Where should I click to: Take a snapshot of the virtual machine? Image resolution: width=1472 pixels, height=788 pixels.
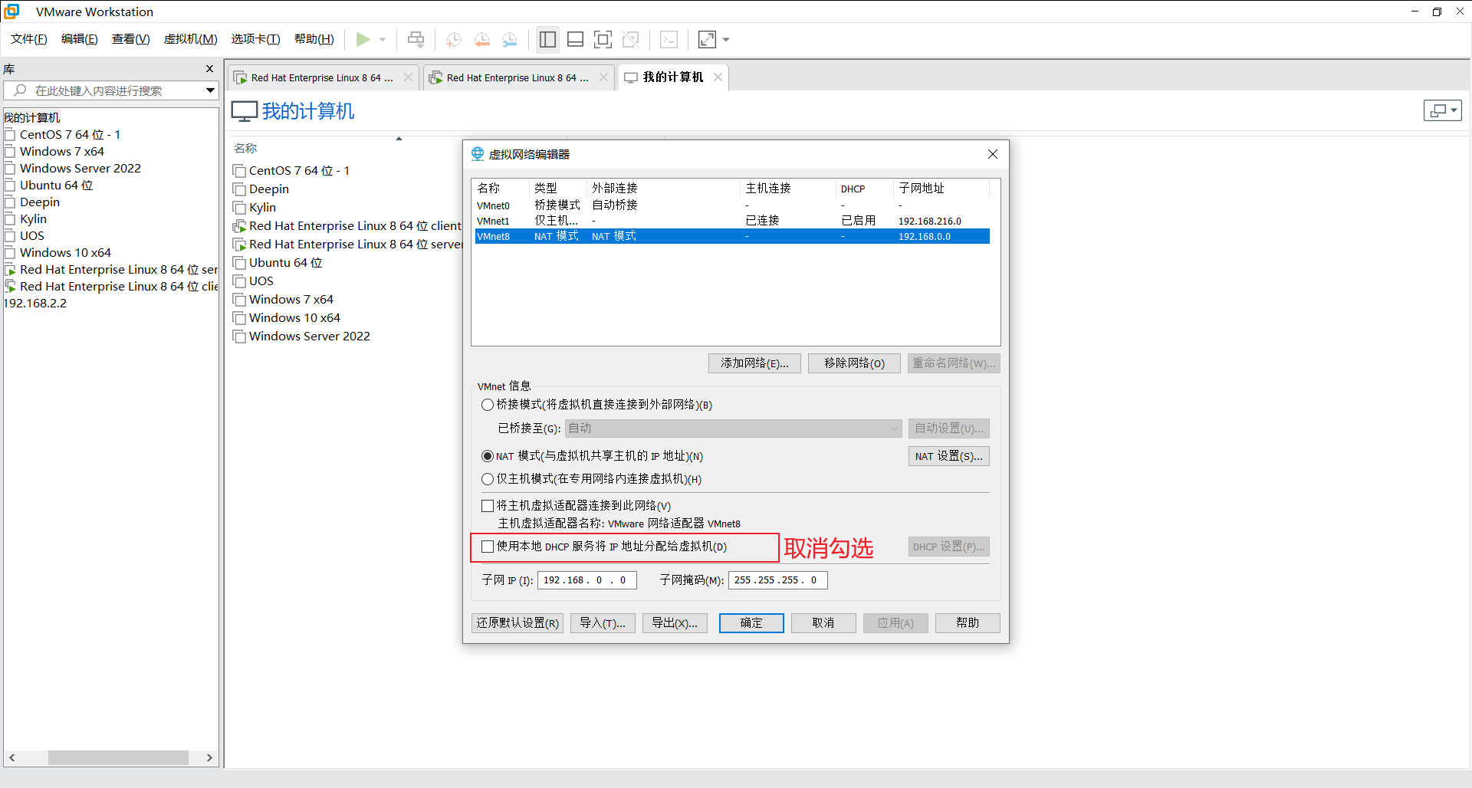click(454, 39)
